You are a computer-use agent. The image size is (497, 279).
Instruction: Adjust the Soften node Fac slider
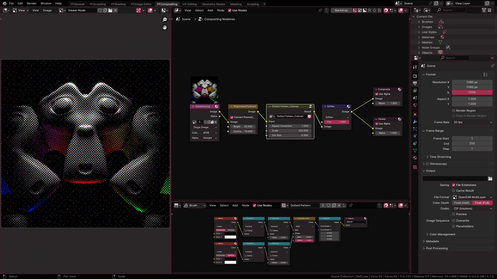tap(337, 122)
